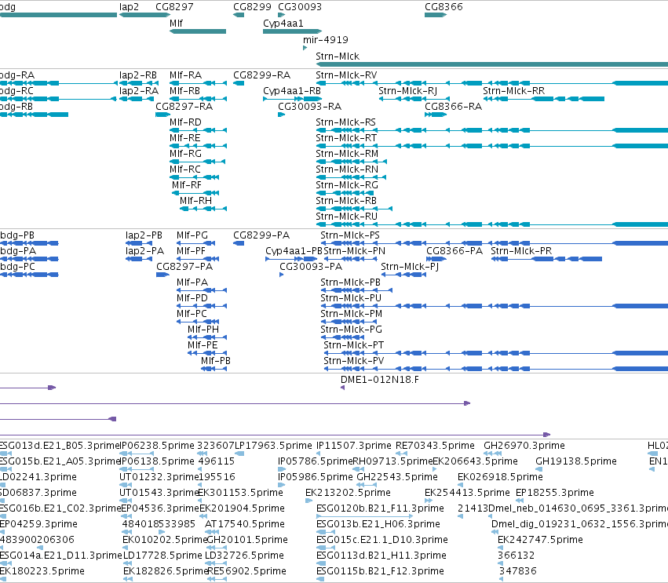Click the DME1-012N18.F arrow marker
This screenshot has height=583, width=668.
coord(342,388)
